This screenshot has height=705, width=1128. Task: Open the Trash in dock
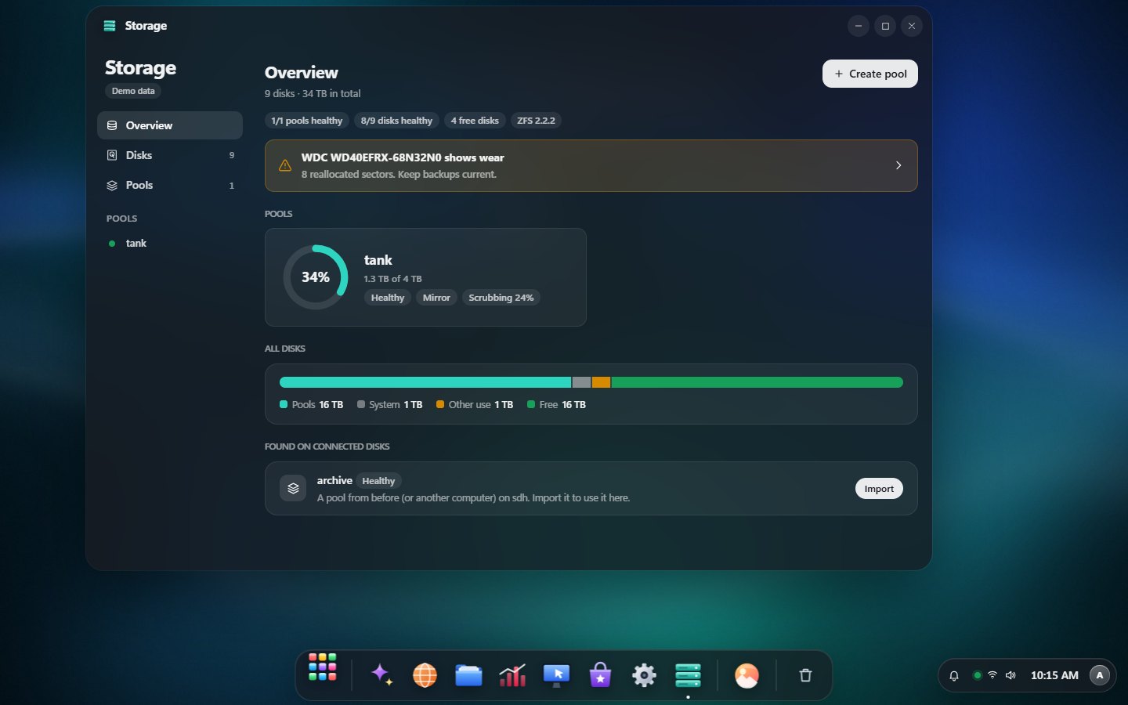(x=805, y=675)
